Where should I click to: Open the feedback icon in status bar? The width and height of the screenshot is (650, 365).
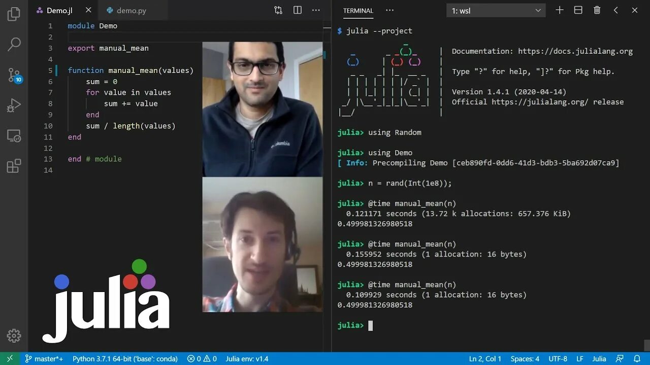tap(620, 359)
